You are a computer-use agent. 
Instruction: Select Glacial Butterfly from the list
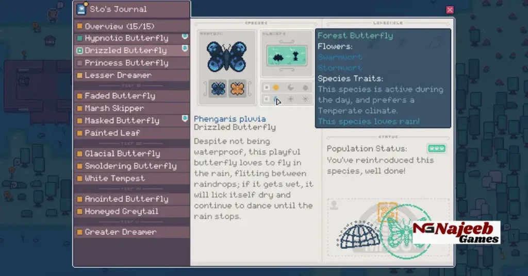122,153
